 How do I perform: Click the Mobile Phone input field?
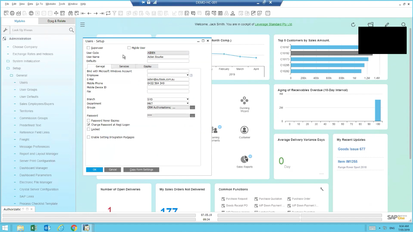(168, 83)
